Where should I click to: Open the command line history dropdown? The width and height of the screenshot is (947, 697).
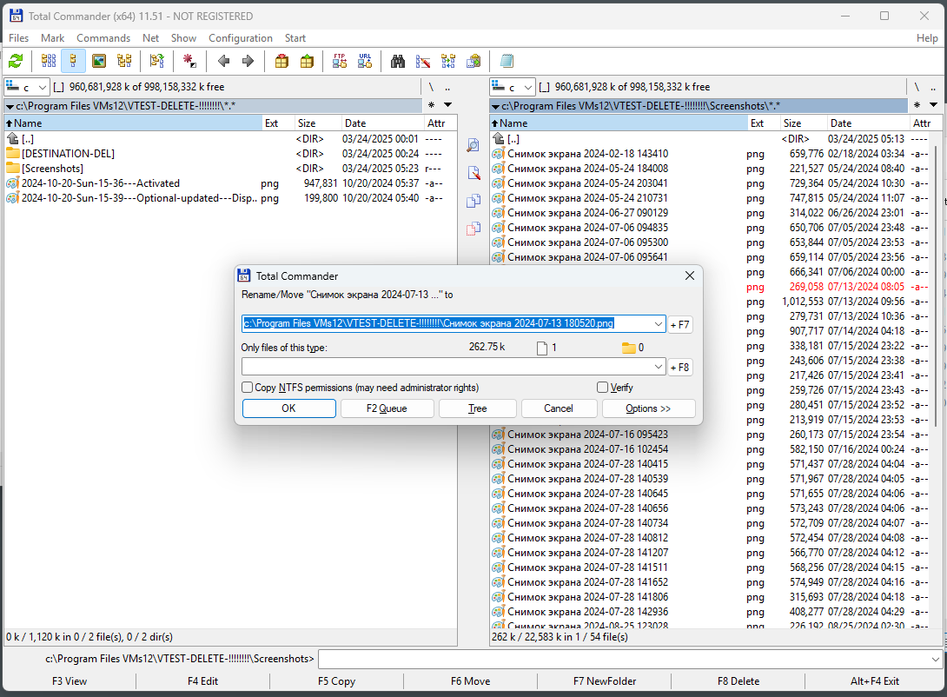click(x=936, y=659)
